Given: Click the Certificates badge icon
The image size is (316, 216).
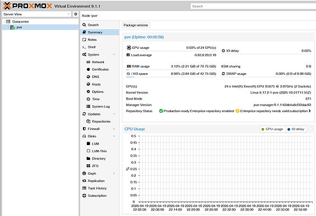Looking at the screenshot, I should tap(88, 69).
